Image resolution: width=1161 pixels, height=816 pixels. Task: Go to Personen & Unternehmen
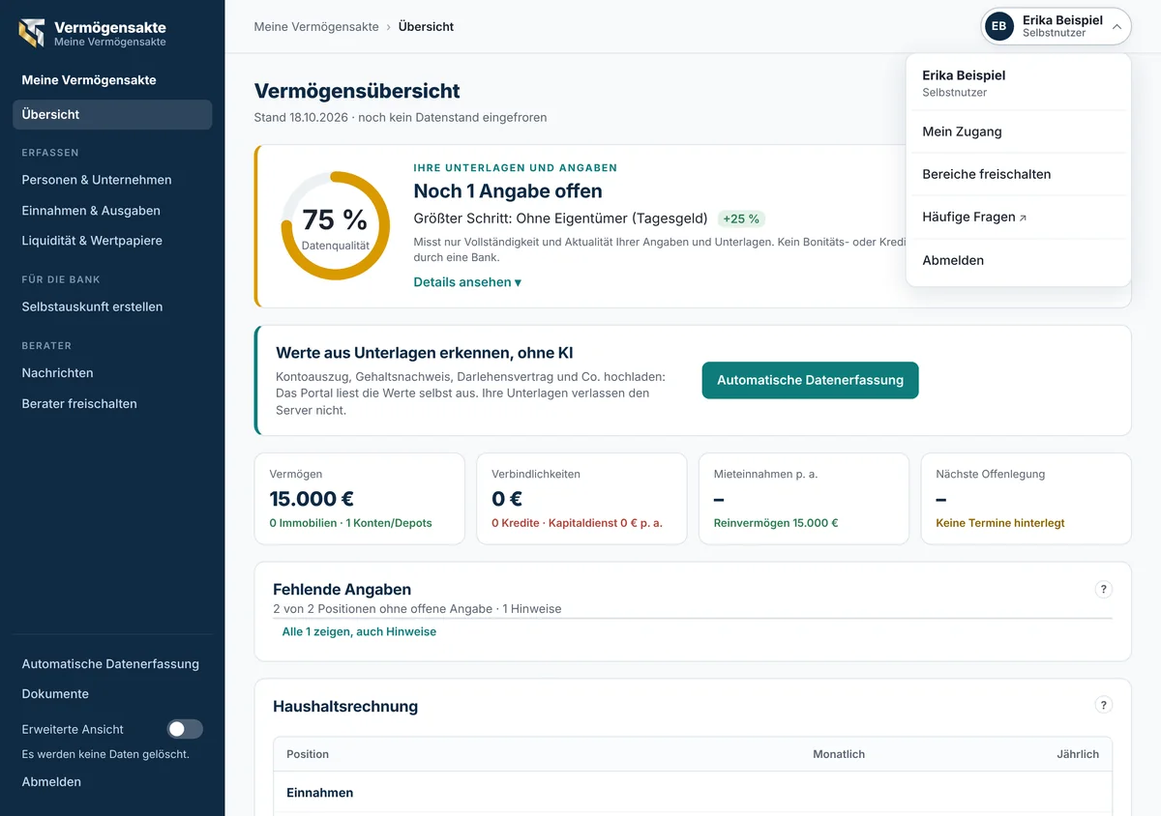pyautogui.click(x=112, y=180)
